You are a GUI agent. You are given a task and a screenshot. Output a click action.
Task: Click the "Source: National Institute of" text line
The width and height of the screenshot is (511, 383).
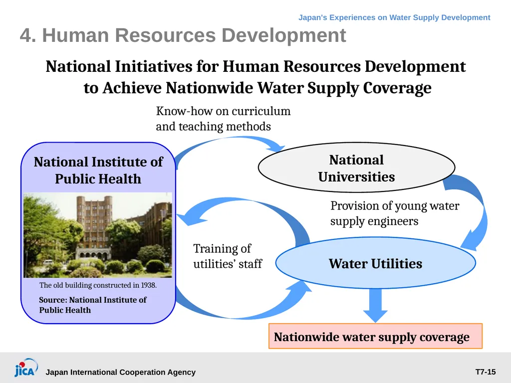[92, 300]
